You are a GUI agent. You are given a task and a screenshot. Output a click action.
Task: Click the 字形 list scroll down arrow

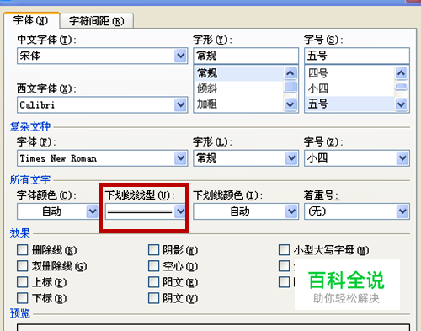(x=290, y=104)
